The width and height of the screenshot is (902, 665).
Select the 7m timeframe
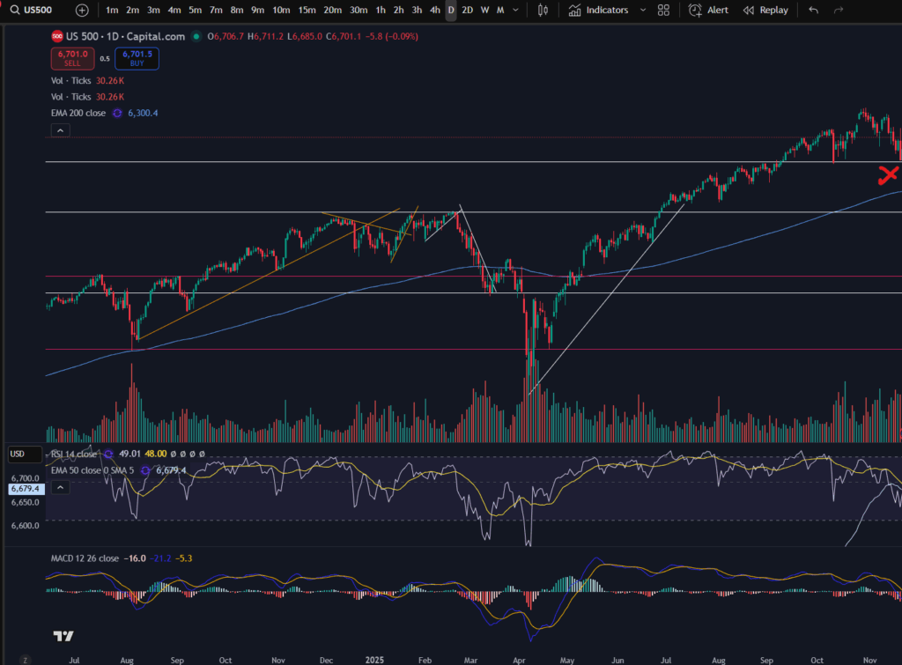tap(216, 10)
